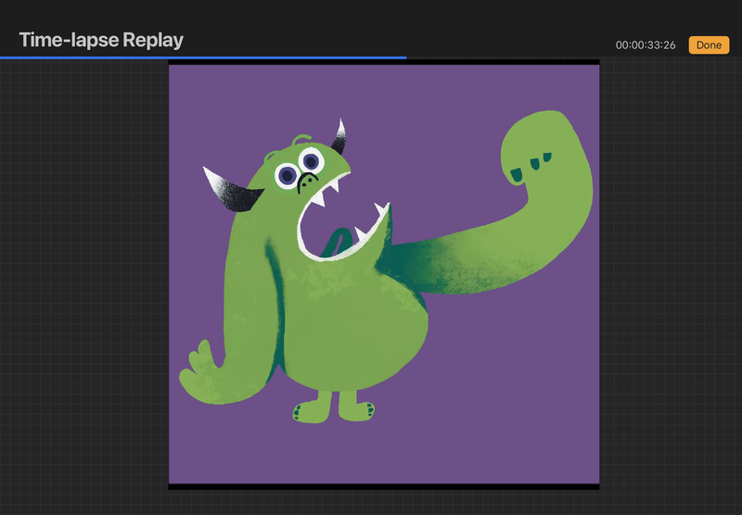The image size is (742, 515).
Task: Tap the monster's black frowning nose
Action: pyautogui.click(x=305, y=181)
